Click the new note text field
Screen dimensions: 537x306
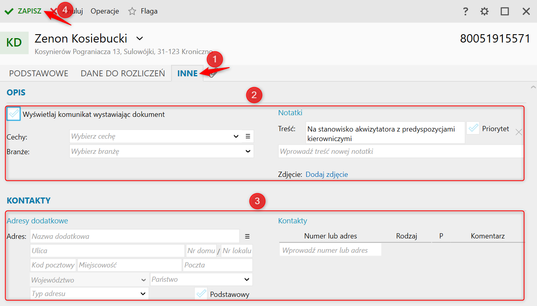pyautogui.click(x=401, y=151)
